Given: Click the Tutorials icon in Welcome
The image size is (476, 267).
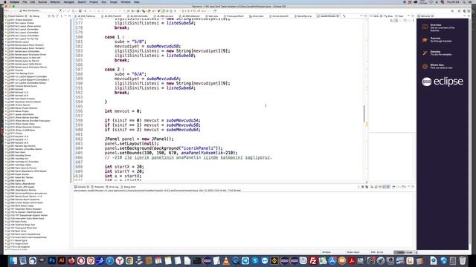Looking at the screenshot, I should (425, 40).
